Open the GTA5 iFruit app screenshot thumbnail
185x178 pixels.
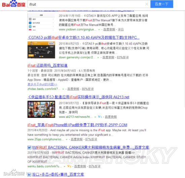[41, 50]
